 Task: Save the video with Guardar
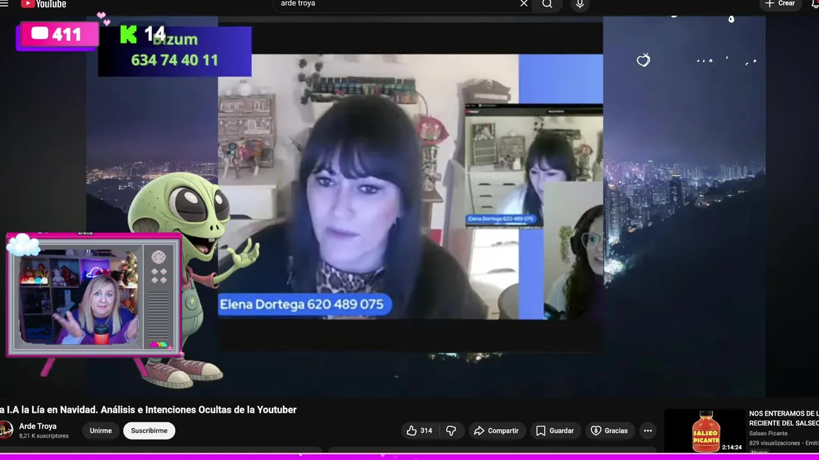pos(555,431)
